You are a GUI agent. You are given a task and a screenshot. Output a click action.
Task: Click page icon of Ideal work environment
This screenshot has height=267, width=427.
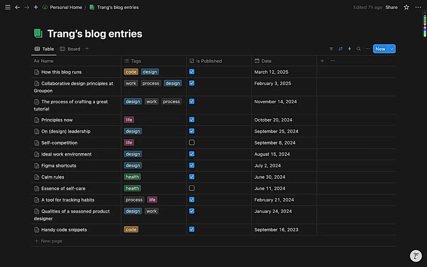[x=37, y=154]
